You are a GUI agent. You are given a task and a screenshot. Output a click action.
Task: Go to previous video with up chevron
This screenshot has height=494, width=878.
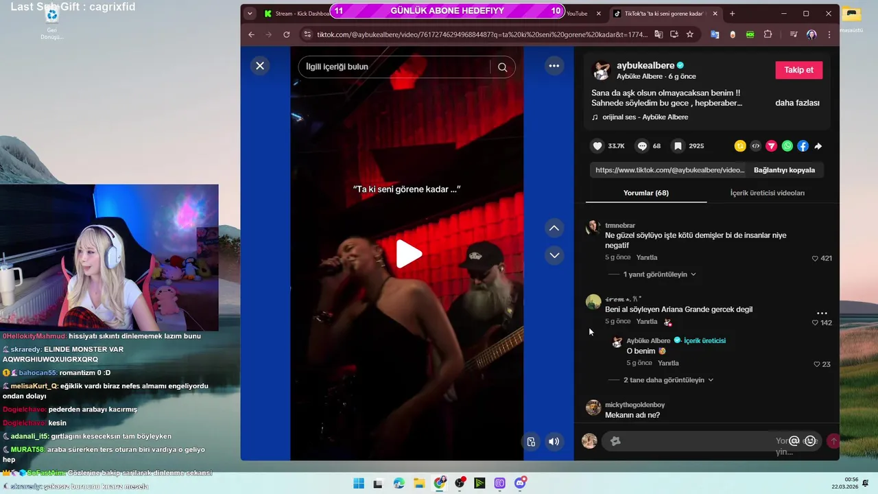tap(554, 228)
